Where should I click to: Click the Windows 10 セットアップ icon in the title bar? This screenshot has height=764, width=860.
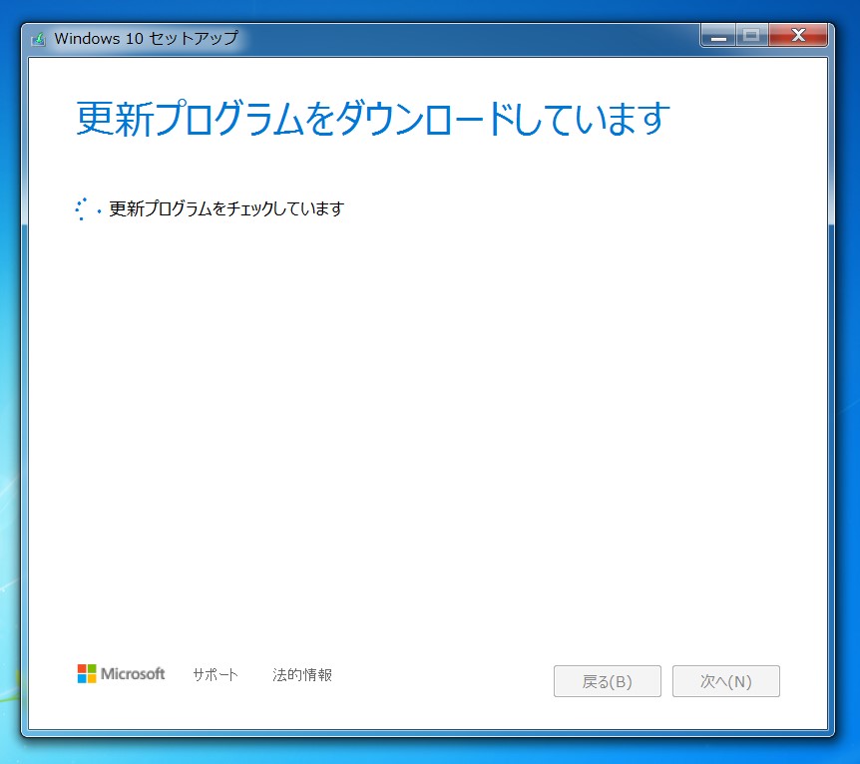pos(39,37)
